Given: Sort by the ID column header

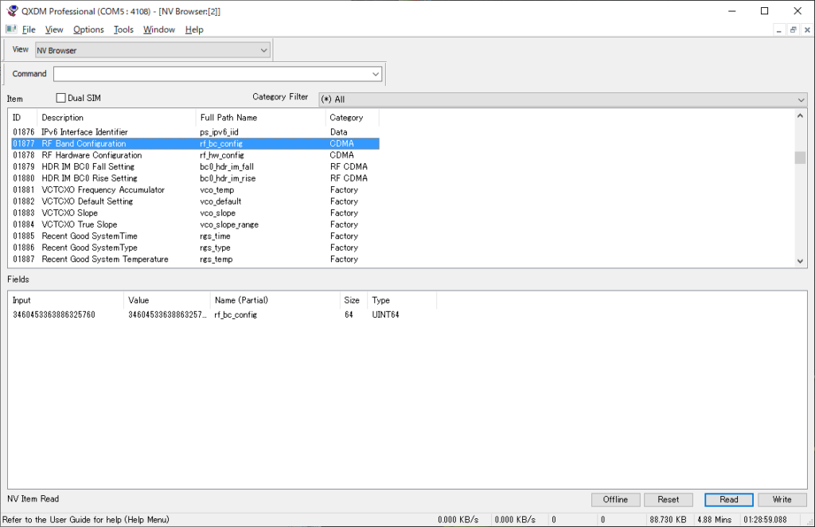Looking at the screenshot, I should click(23, 118).
